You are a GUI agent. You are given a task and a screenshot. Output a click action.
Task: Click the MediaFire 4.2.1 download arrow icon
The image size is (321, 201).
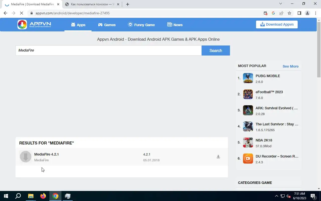(218, 157)
